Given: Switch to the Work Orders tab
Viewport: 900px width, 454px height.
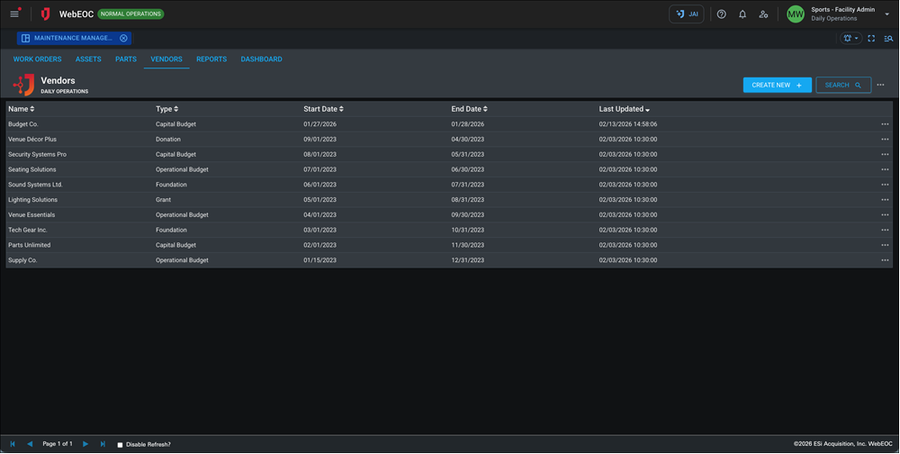Looking at the screenshot, I should click(x=38, y=59).
